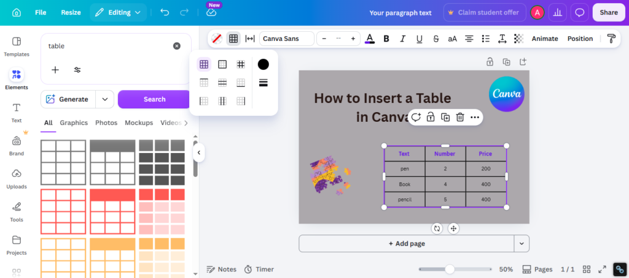This screenshot has width=629, height=278.
Task: Click the cloud save status icon
Action: click(x=211, y=12)
